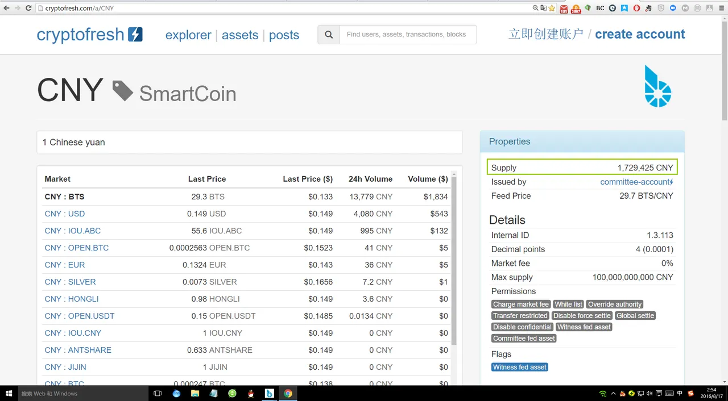Open the Chrome hamburger menu
The height and width of the screenshot is (401, 728).
pyautogui.click(x=721, y=8)
